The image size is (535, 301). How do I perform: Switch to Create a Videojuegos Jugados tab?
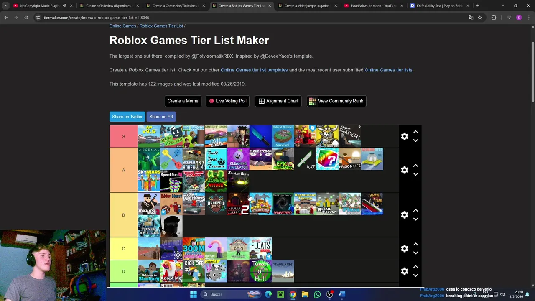pyautogui.click(x=307, y=6)
